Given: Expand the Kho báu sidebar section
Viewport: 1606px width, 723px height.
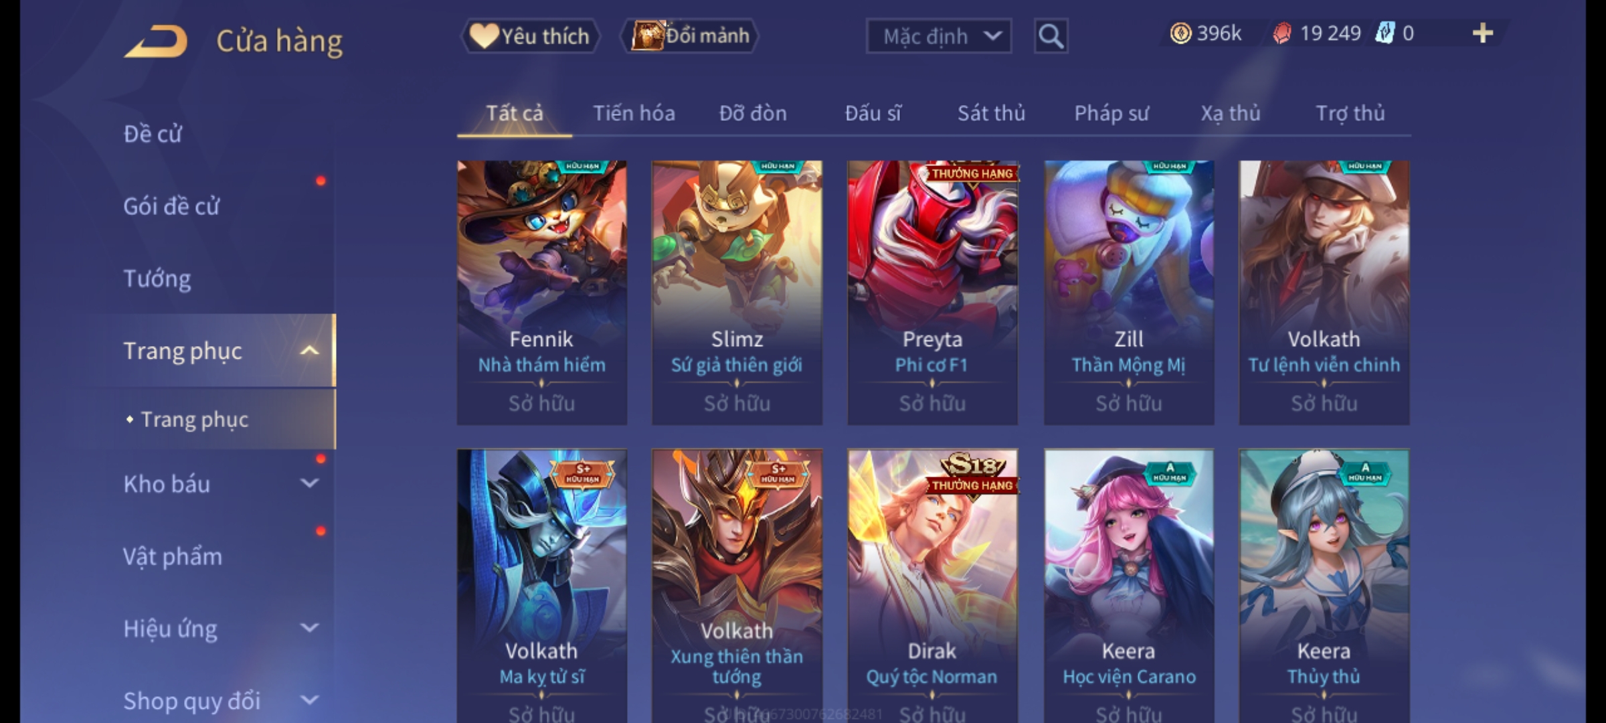Looking at the screenshot, I should coord(309,483).
